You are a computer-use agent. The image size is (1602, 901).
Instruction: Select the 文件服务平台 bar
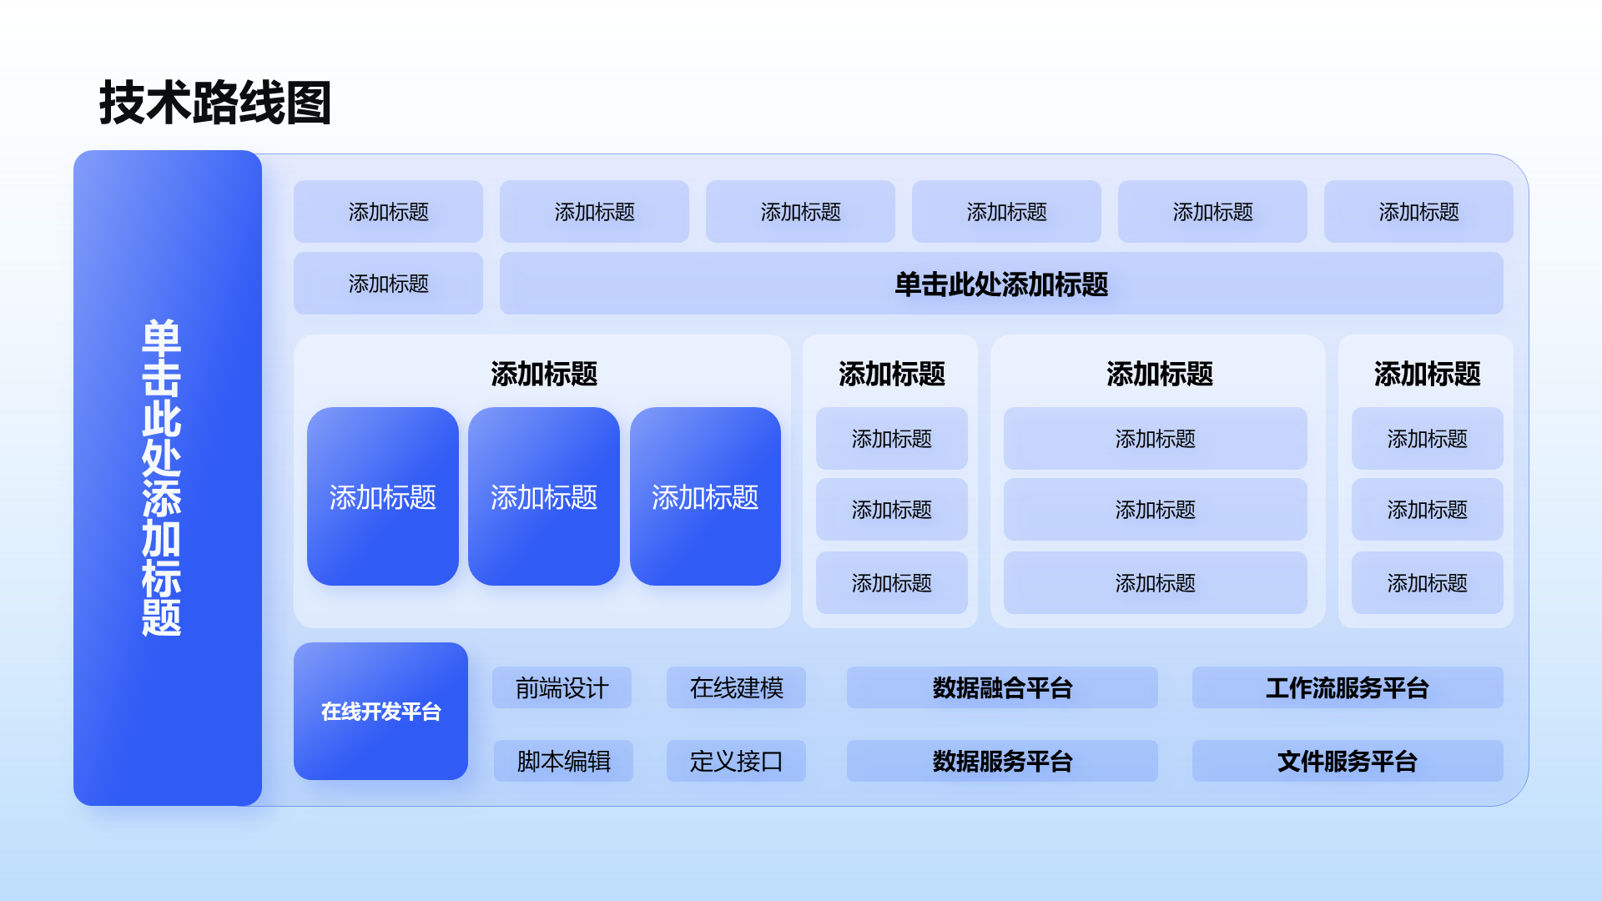(1348, 761)
